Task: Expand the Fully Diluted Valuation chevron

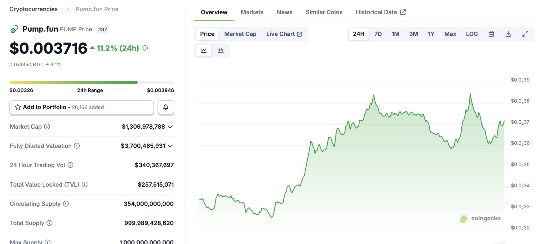Action: [x=170, y=146]
